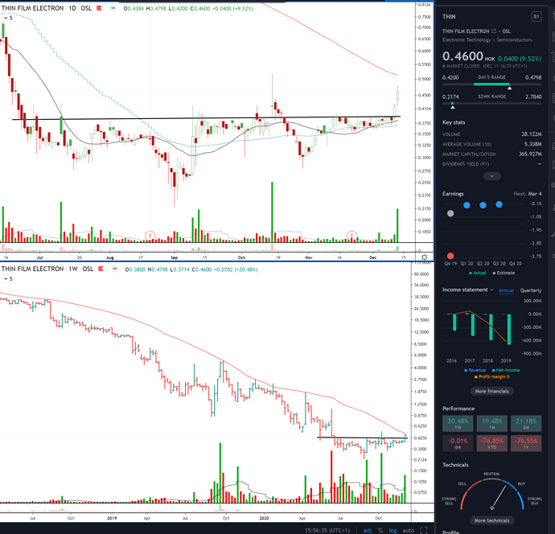The image size is (555, 534).
Task: Click the round minus button beside the 1D chart title
Action: click(113, 8)
